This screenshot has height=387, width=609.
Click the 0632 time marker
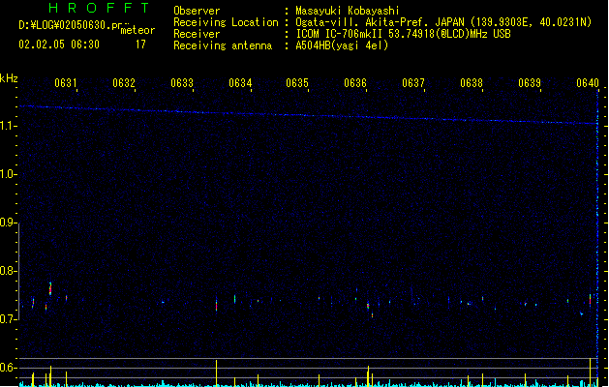click(x=124, y=83)
